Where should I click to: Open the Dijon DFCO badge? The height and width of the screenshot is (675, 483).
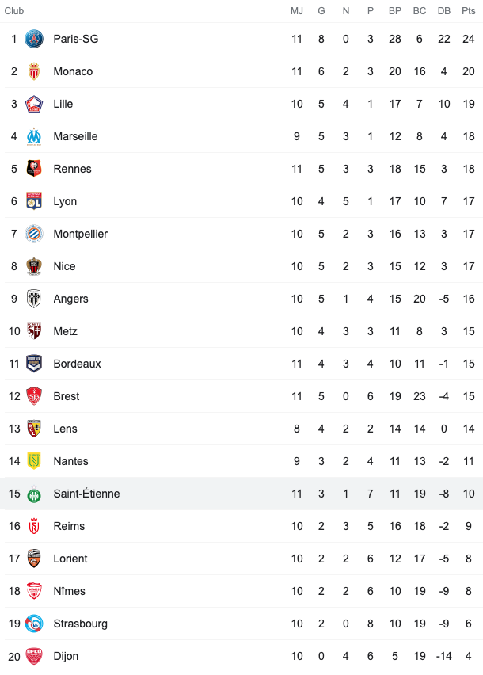[x=34, y=657]
